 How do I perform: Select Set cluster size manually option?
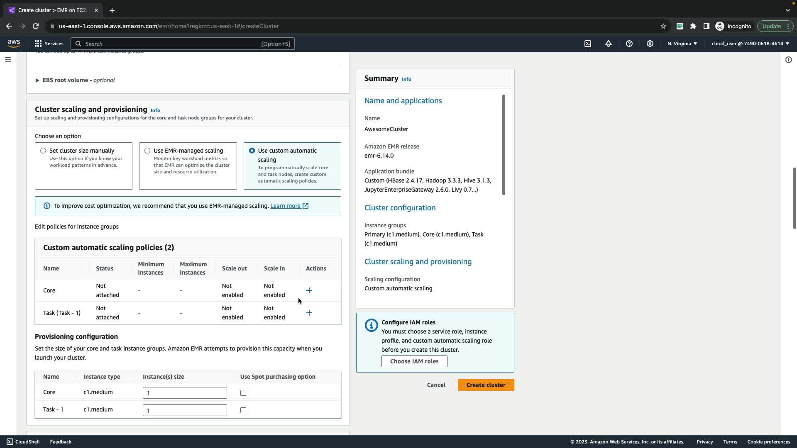(x=43, y=151)
